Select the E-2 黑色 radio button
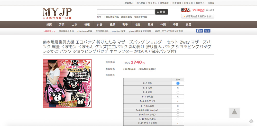 click(178, 83)
